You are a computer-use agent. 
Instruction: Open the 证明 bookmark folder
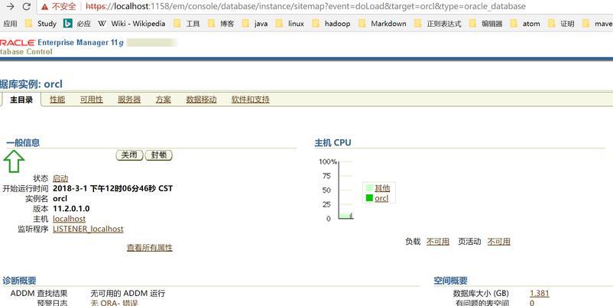[x=561, y=24]
